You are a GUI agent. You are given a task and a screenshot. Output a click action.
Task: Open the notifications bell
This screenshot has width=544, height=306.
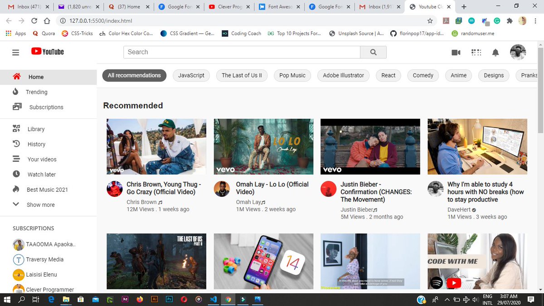click(x=495, y=53)
